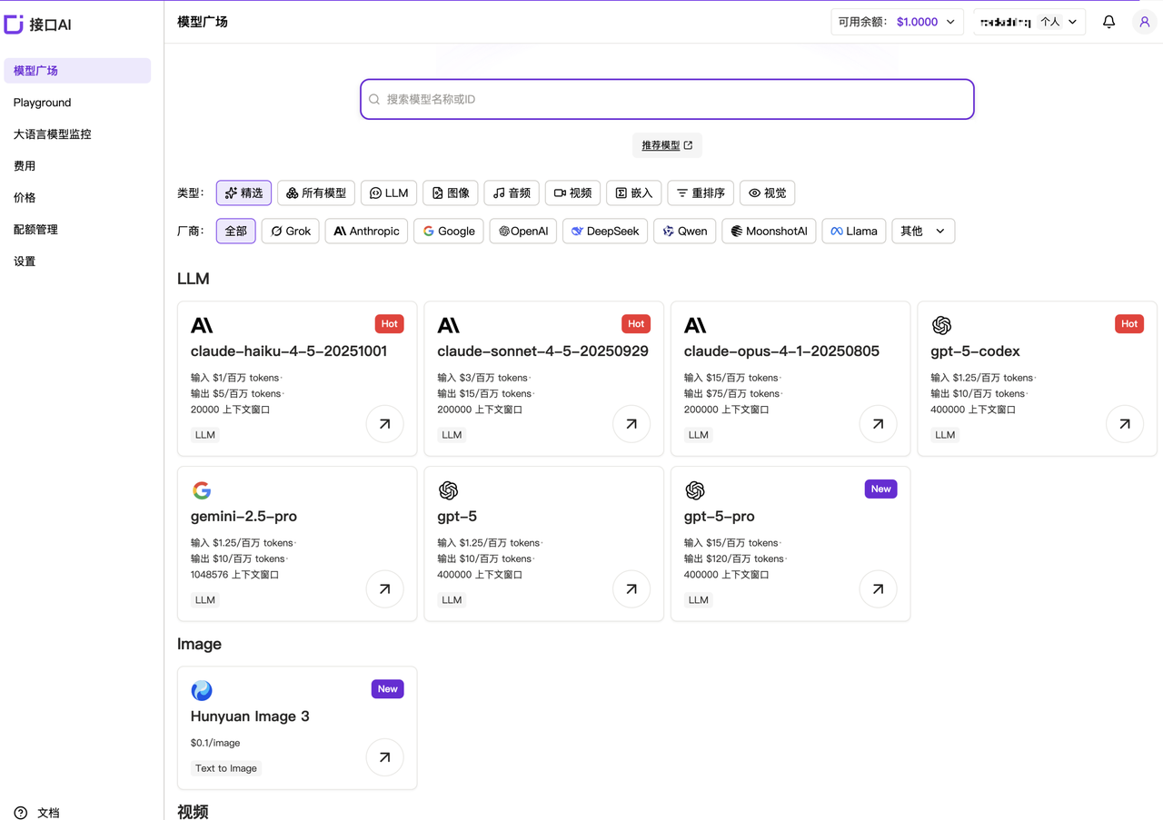The width and height of the screenshot is (1163, 820).
Task: Open arrow on gpt-5-pro card
Action: pyautogui.click(x=879, y=589)
